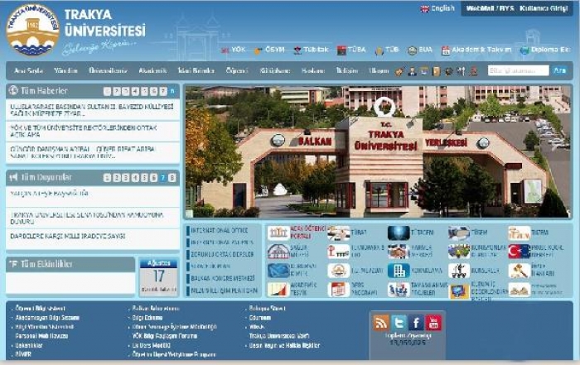Open the Diploma Eki link
Image resolution: width=580 pixels, height=365 pixels.
tap(545, 50)
